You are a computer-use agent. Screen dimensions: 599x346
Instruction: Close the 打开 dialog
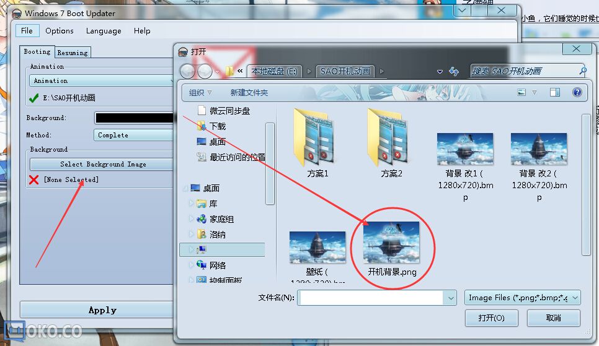(577, 49)
